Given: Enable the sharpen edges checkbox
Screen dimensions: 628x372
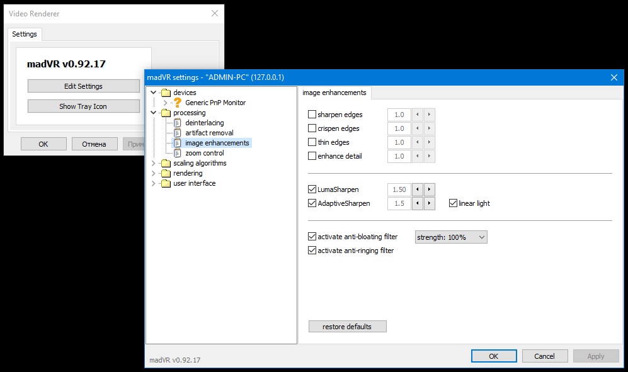Looking at the screenshot, I should pyautogui.click(x=312, y=115).
